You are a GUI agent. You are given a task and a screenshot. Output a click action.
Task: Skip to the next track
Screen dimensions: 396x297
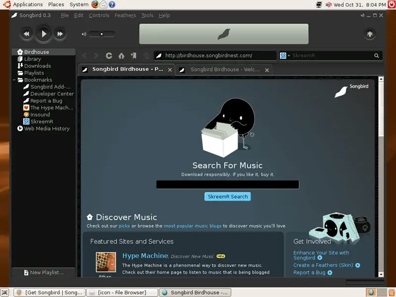click(x=60, y=34)
